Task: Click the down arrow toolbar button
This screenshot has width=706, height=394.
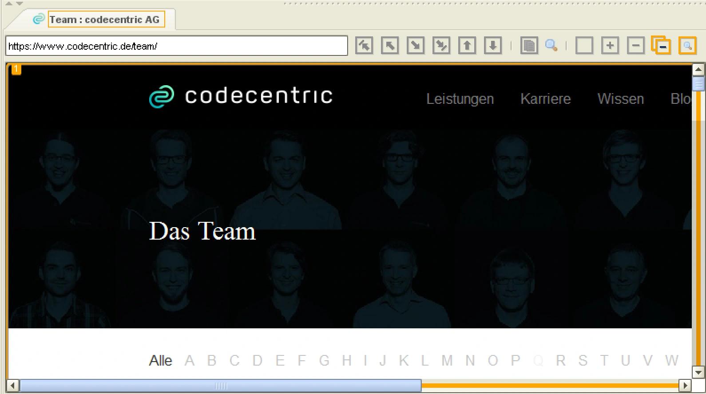Action: pyautogui.click(x=493, y=46)
